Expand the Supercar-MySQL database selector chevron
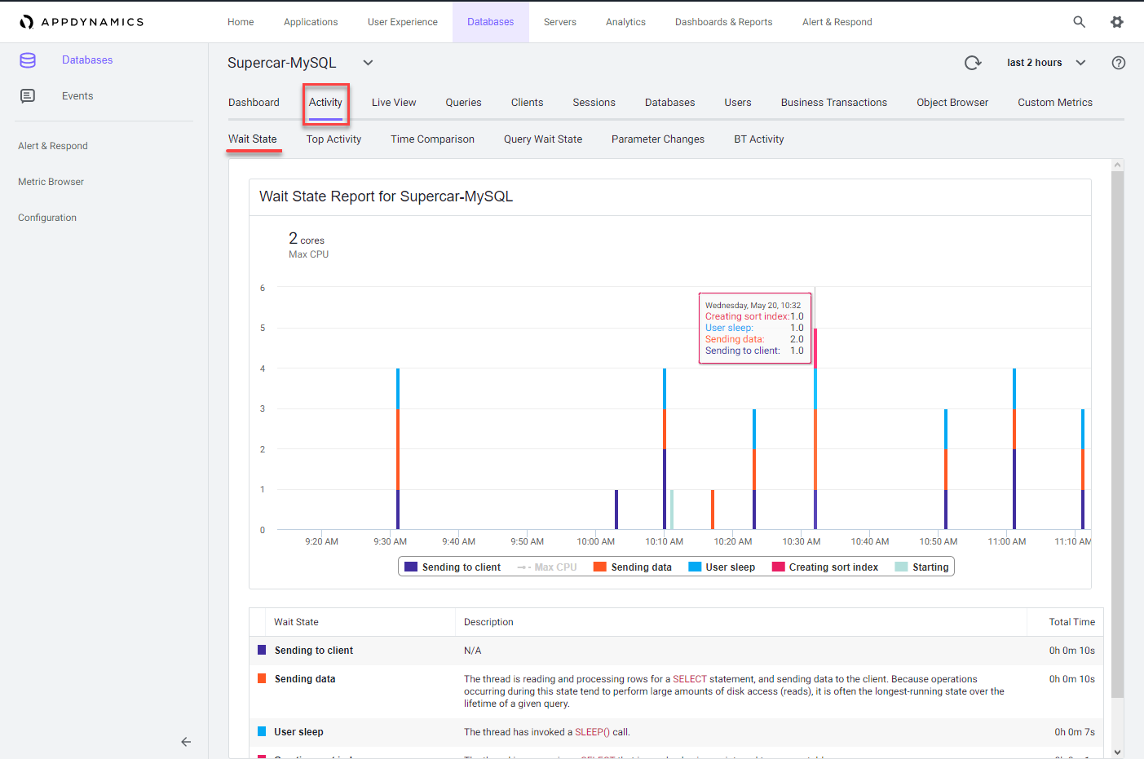 click(x=368, y=63)
